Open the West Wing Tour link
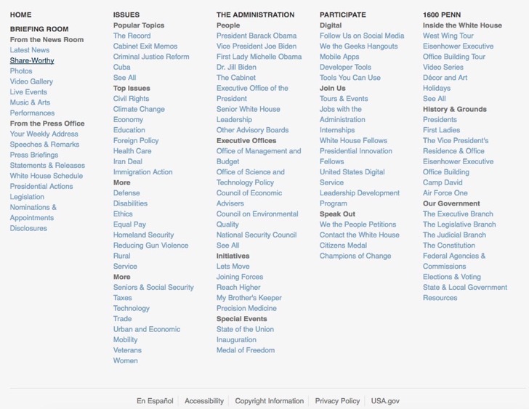The width and height of the screenshot is (529, 409). pos(448,36)
